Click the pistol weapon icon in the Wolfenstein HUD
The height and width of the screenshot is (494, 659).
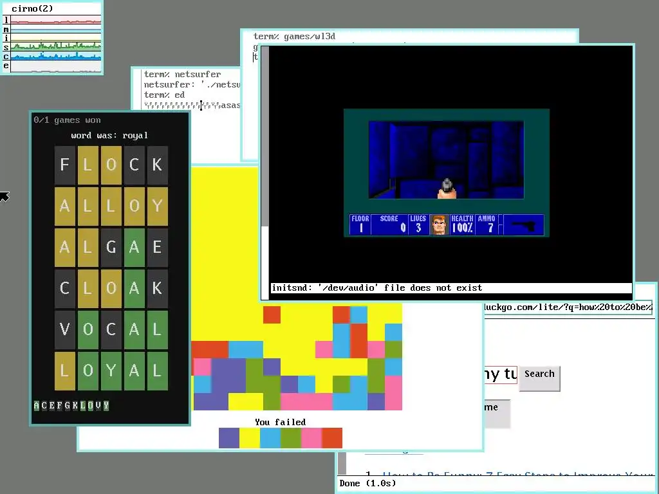(x=523, y=224)
